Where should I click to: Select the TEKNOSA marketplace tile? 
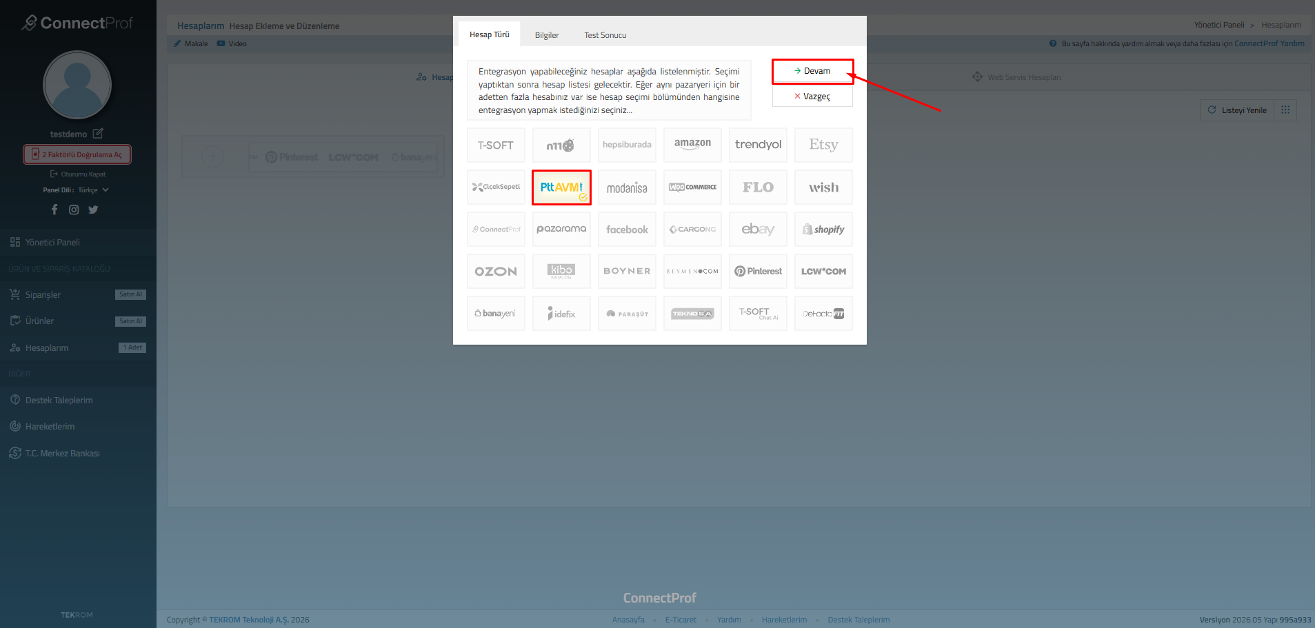pos(692,314)
